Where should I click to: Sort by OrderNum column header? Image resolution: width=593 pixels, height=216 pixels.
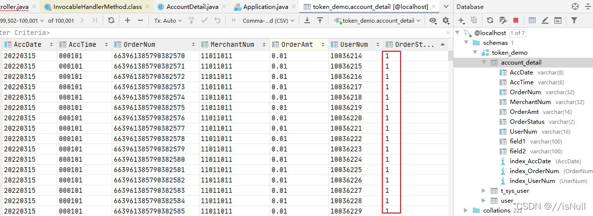click(x=155, y=44)
